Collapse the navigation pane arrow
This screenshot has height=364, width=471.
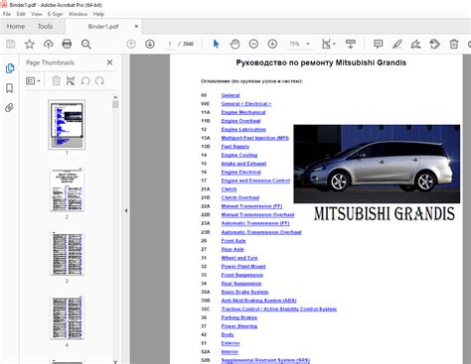pyautogui.click(x=126, y=210)
